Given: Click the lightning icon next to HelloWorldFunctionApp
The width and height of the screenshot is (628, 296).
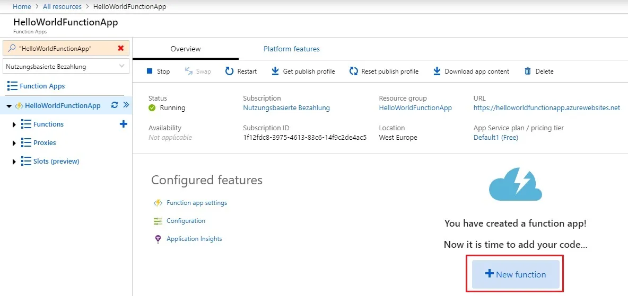Looking at the screenshot, I should pos(19,105).
